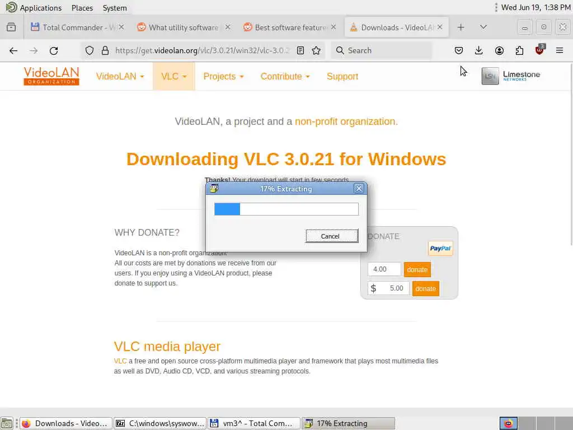The width and height of the screenshot is (573, 430).
Task: Expand the VideoLAN dropdown menu
Action: click(x=120, y=76)
